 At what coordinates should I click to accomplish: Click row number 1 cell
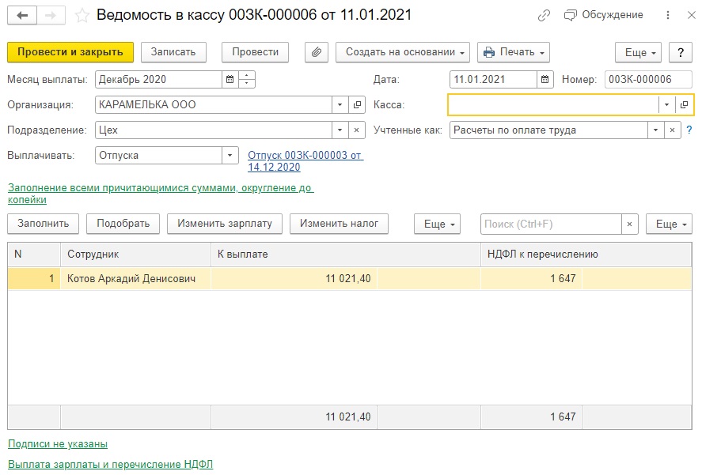coord(34,279)
